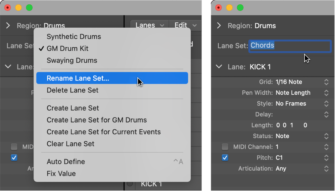Expand the Region: Drums disclosure arrow
Image resolution: width=335 pixels, height=191 pixels.
pos(219,26)
